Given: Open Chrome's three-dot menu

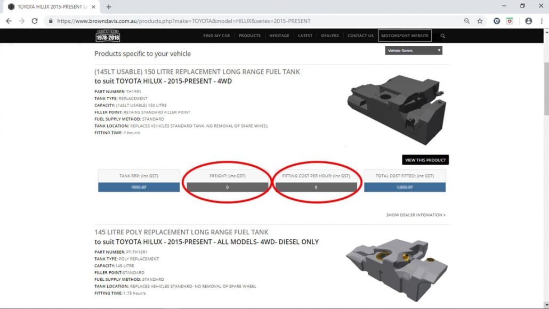Looking at the screenshot, I should point(542,21).
